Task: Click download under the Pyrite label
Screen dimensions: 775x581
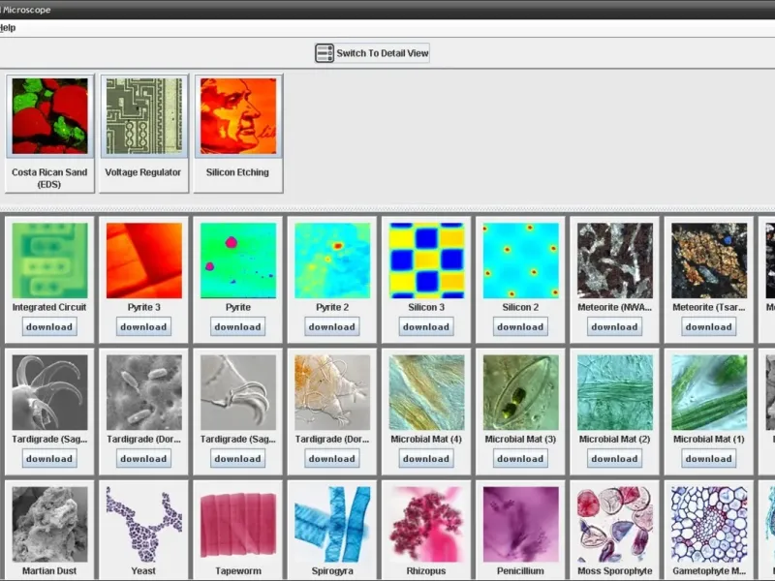Action: [237, 326]
